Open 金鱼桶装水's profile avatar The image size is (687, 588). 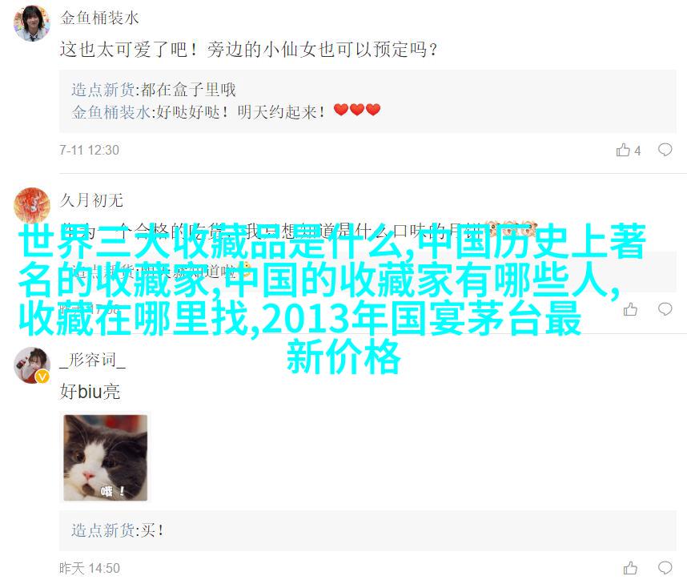click(x=31, y=24)
